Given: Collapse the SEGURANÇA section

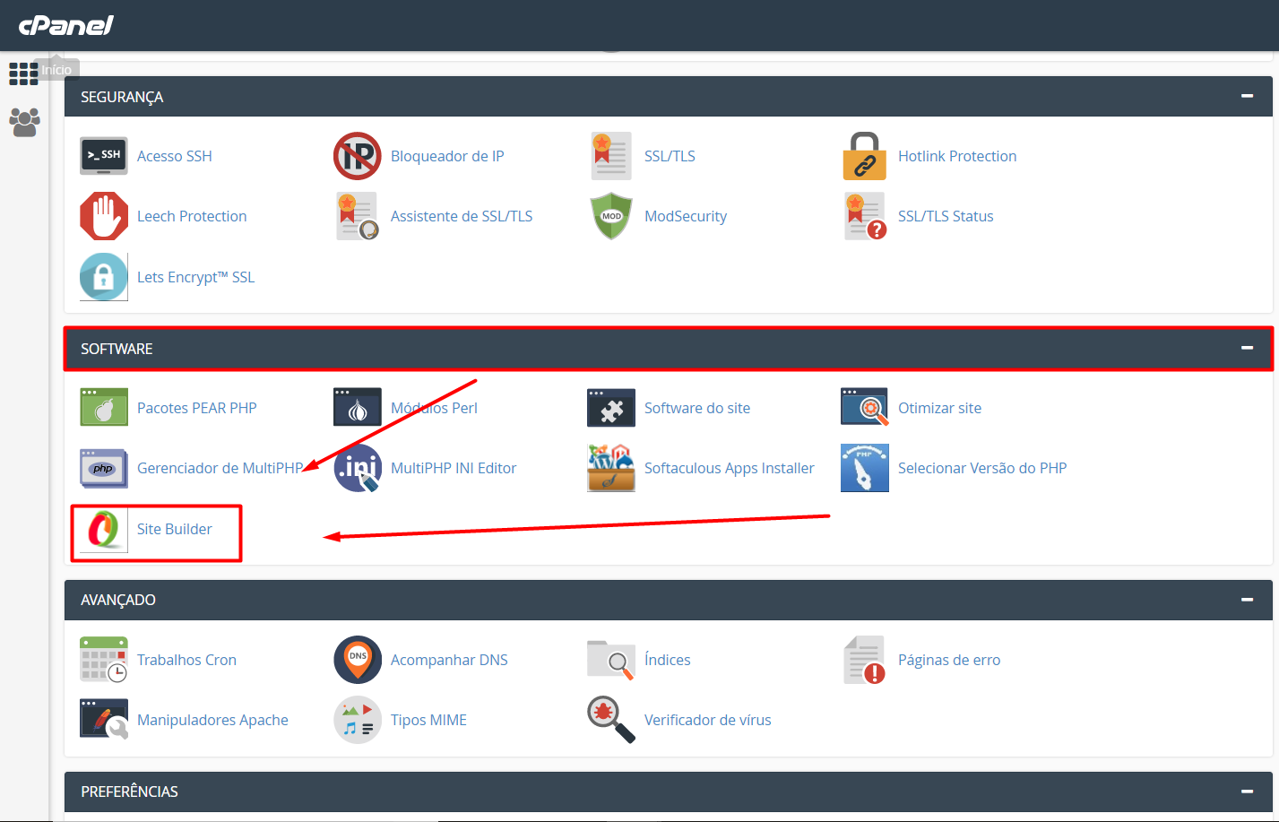Looking at the screenshot, I should [x=1247, y=96].
